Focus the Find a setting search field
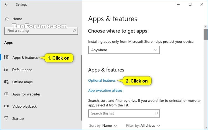Viewport: 208px width, 130px height. click(x=41, y=31)
